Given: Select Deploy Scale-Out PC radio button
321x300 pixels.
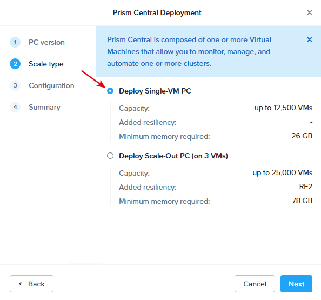Looking at the screenshot, I should click(110, 156).
